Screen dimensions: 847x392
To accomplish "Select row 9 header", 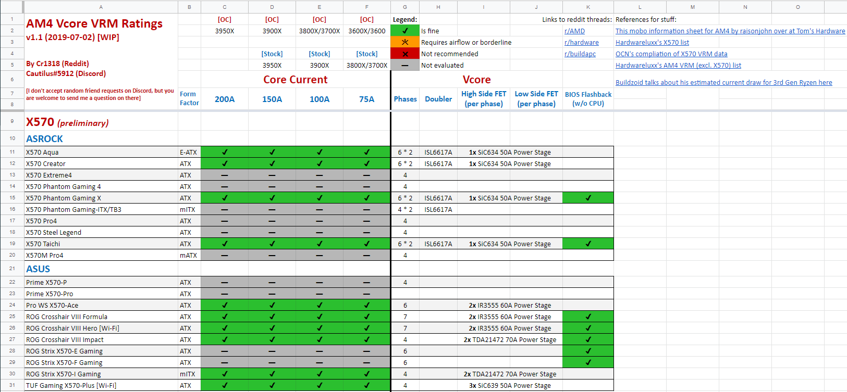I will pos(12,121).
